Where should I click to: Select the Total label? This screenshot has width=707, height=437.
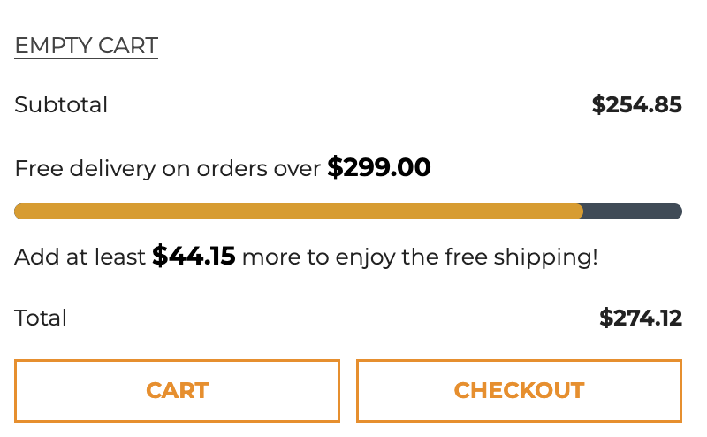tap(41, 318)
